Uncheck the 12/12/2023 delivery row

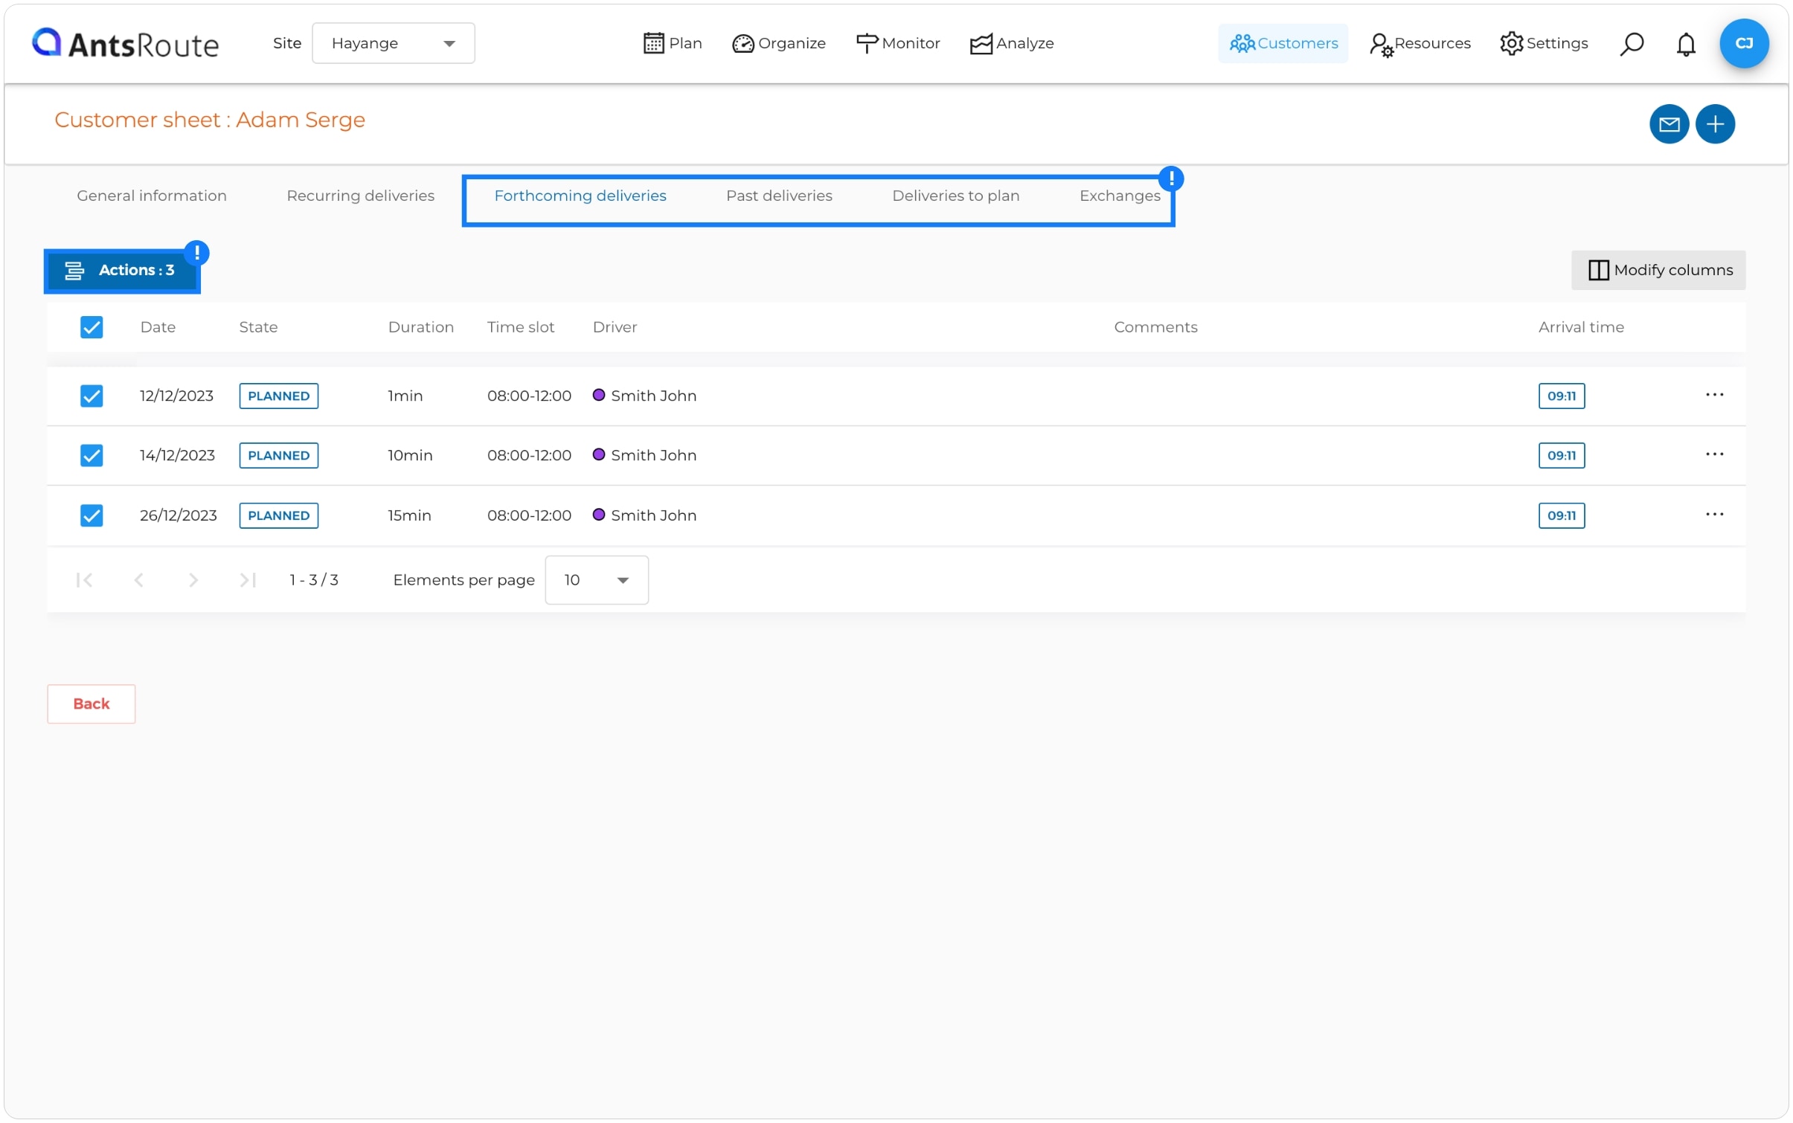[x=92, y=396]
